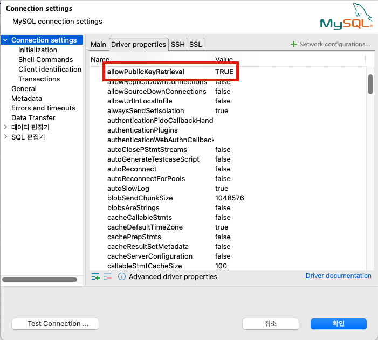The image size is (378, 340).
Task: Click the 100 value of callableStmtCacheSize
Action: (221, 266)
